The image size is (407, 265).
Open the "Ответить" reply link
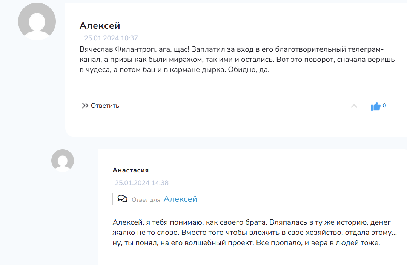coord(104,106)
